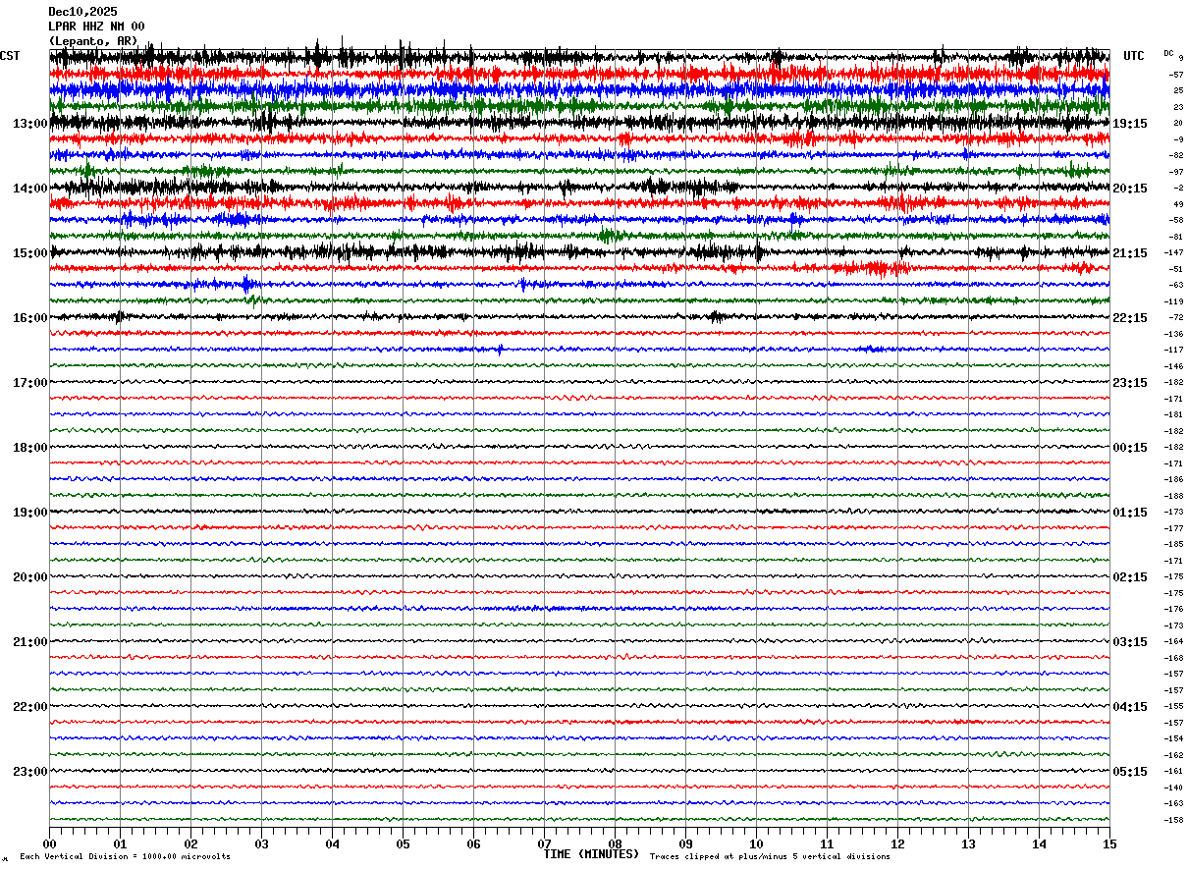The image size is (1188, 870).
Task: Click DC offset value -158
Action: [1174, 820]
